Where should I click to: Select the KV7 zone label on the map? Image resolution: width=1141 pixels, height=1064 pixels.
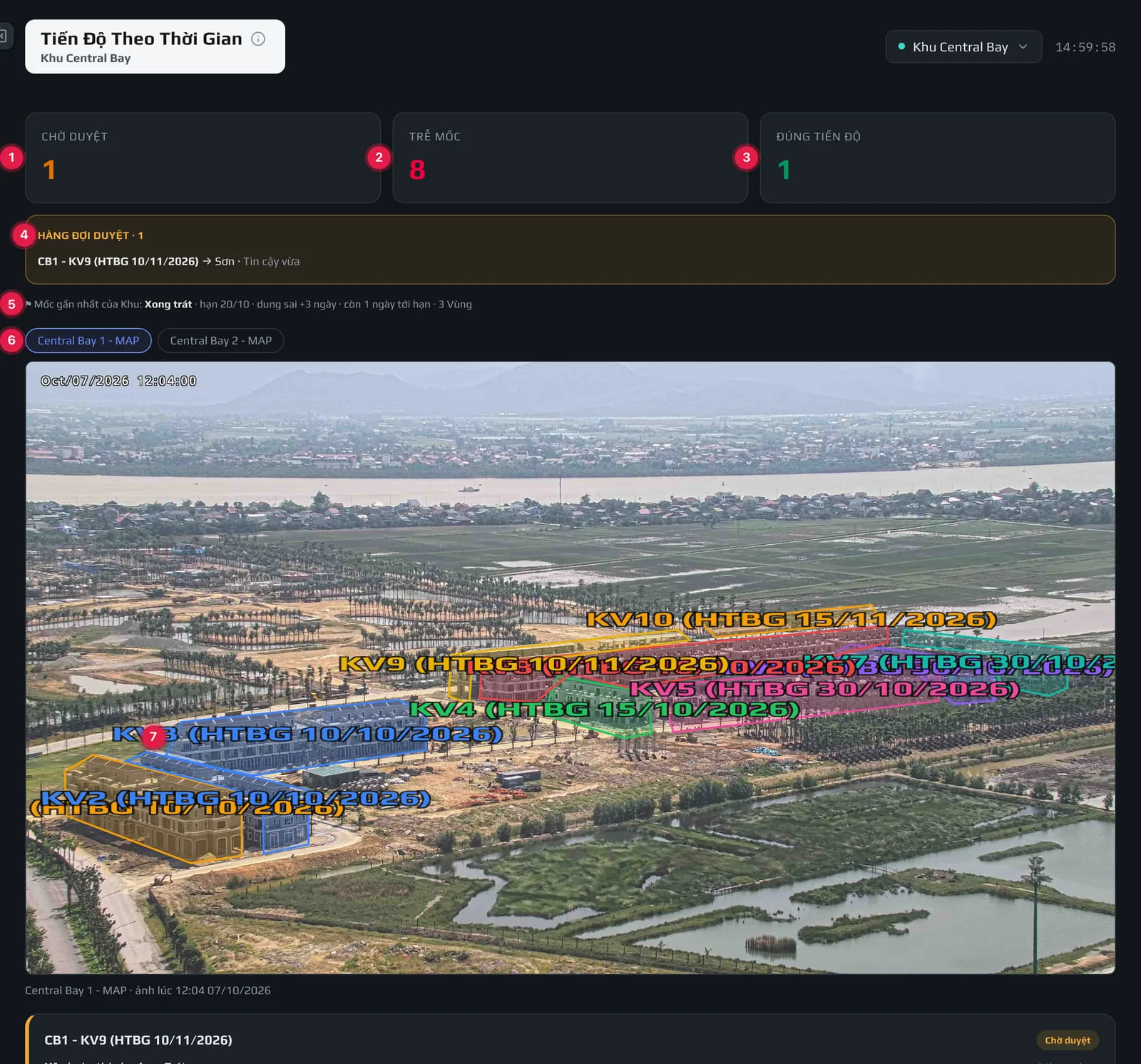pos(959,663)
